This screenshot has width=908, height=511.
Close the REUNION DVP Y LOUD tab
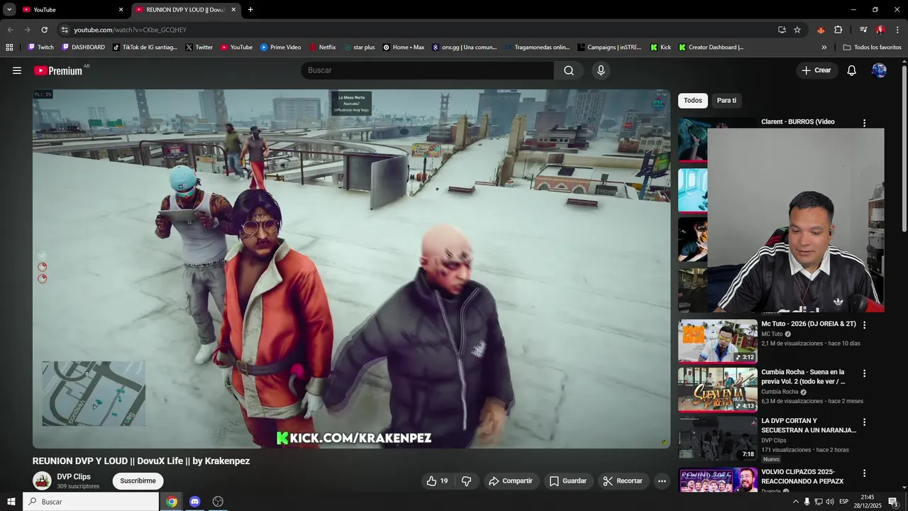[x=233, y=10]
